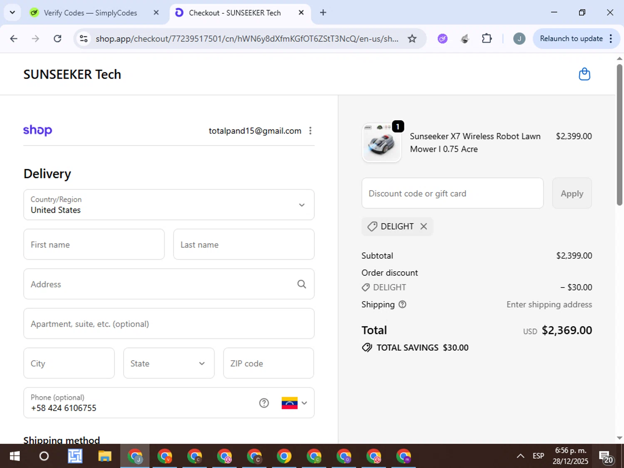Reload the checkout page
This screenshot has height=468, width=624.
pos(57,39)
